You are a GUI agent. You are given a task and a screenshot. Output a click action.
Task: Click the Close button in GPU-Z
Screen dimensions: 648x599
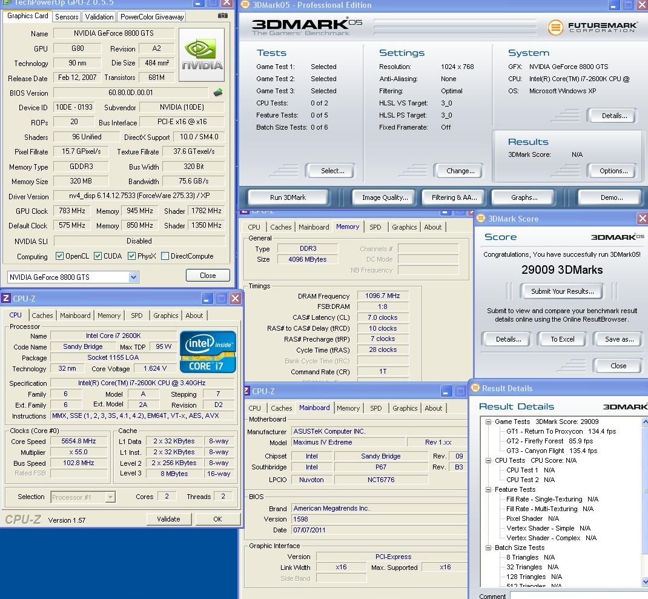click(208, 276)
